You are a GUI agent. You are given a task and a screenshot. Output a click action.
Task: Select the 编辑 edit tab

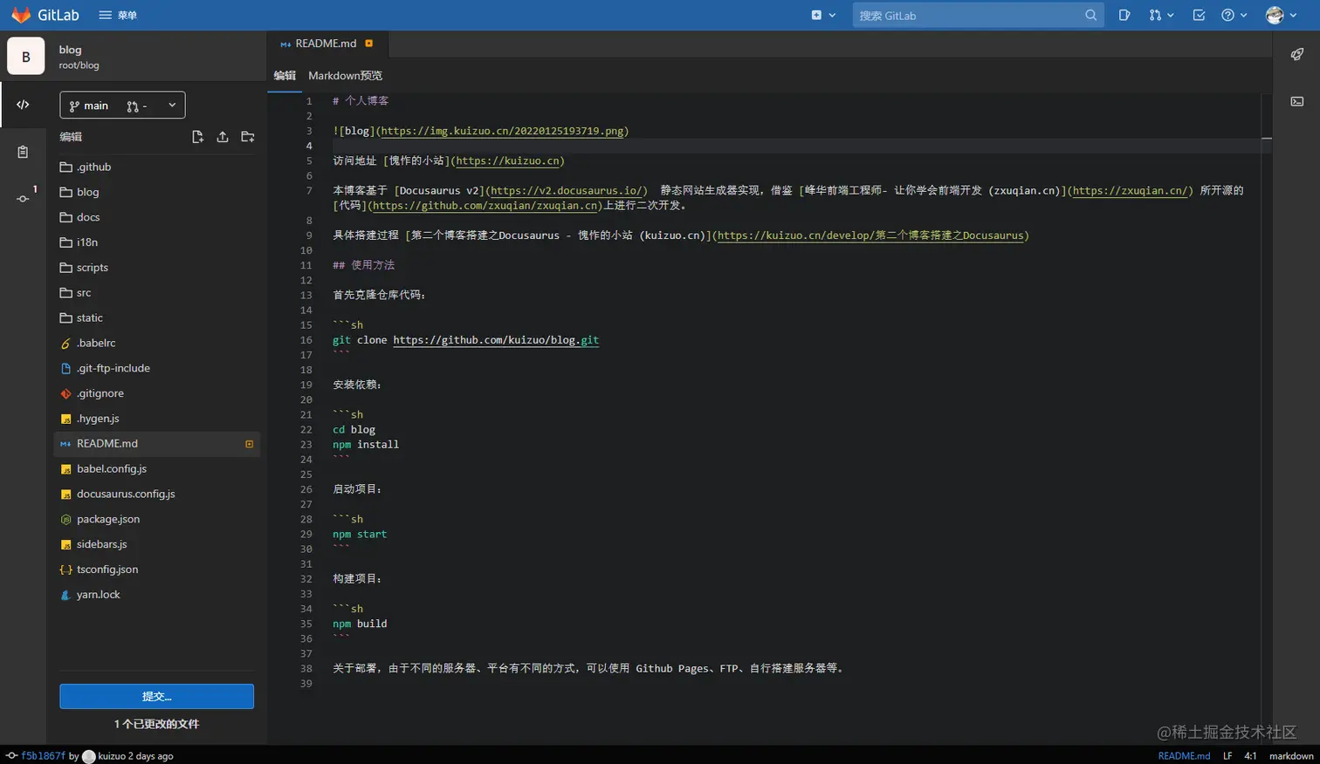click(x=285, y=76)
